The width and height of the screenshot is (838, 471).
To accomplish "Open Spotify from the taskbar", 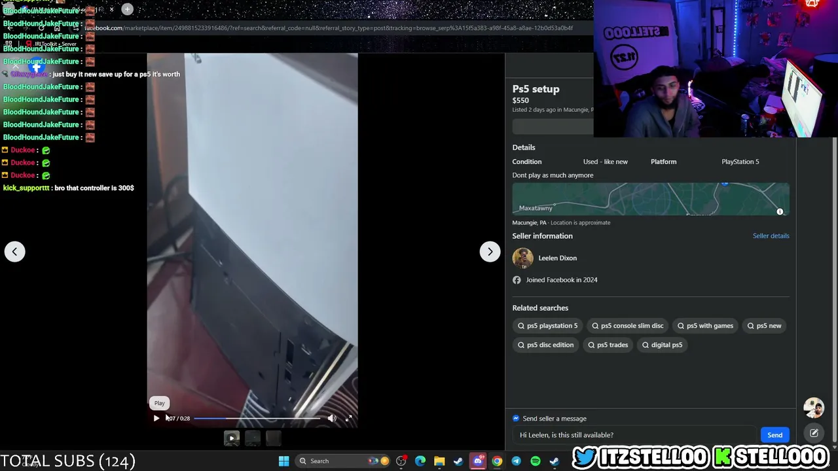I will [x=536, y=461].
